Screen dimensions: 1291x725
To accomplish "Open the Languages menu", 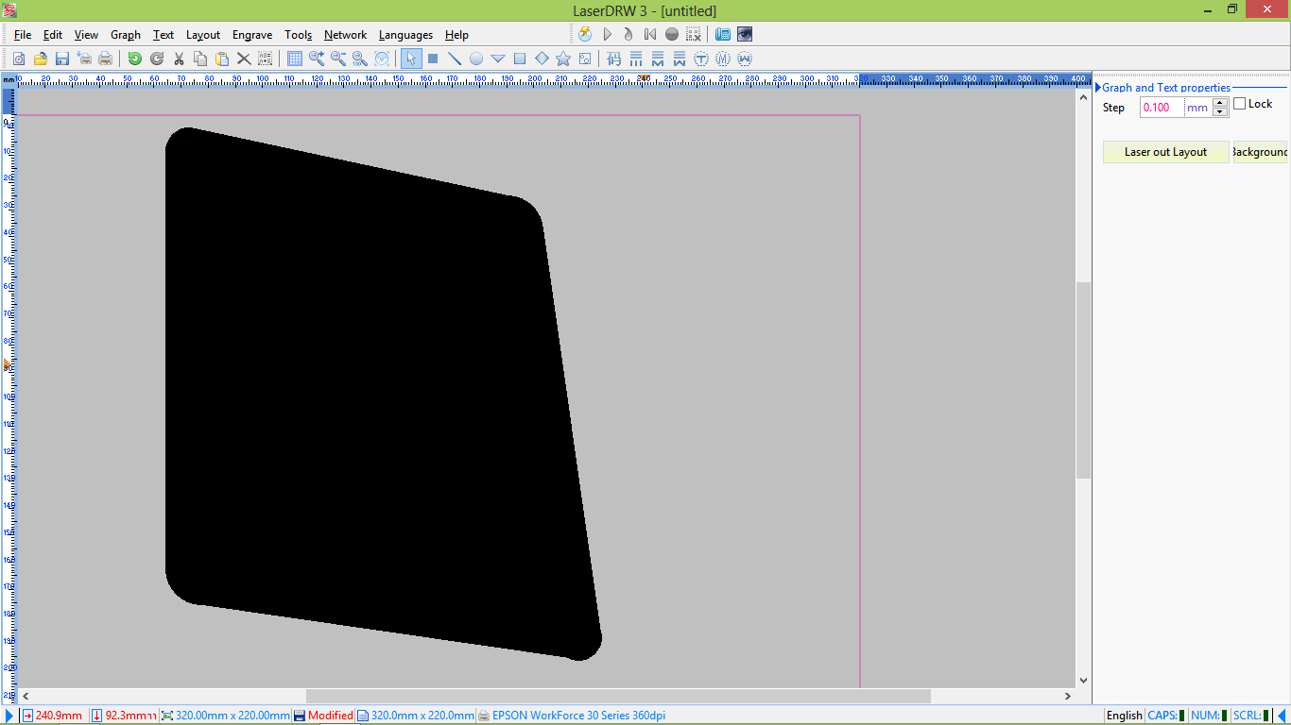I will click(x=405, y=35).
